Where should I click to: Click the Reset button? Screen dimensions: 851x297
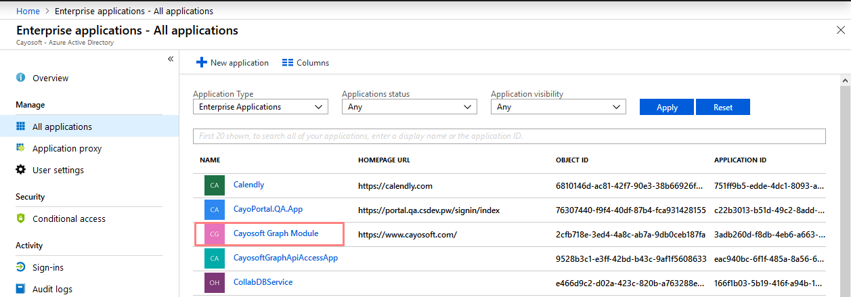coord(723,107)
